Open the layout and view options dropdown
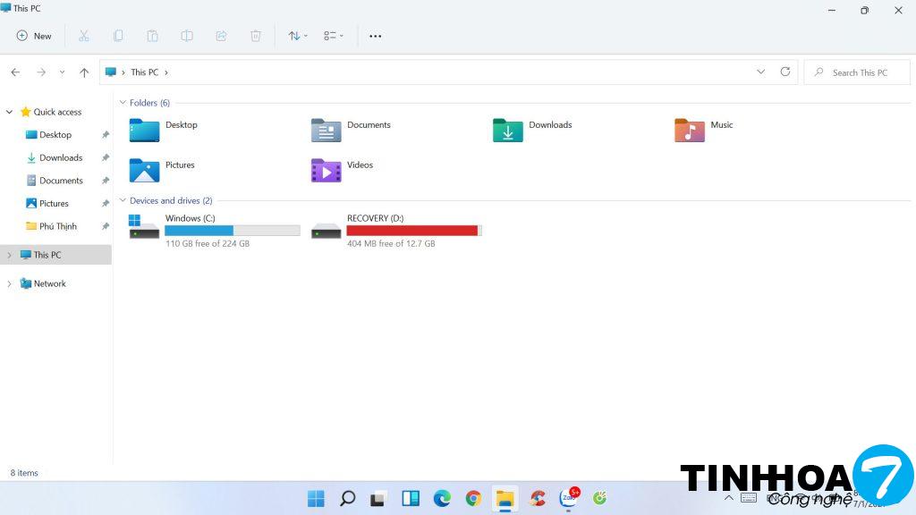 click(333, 36)
